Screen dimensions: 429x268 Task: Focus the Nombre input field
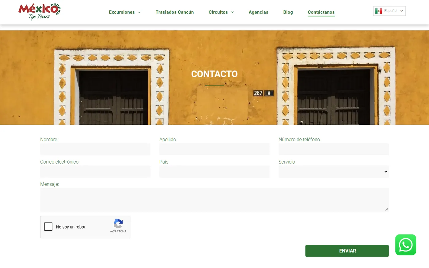[95, 149]
